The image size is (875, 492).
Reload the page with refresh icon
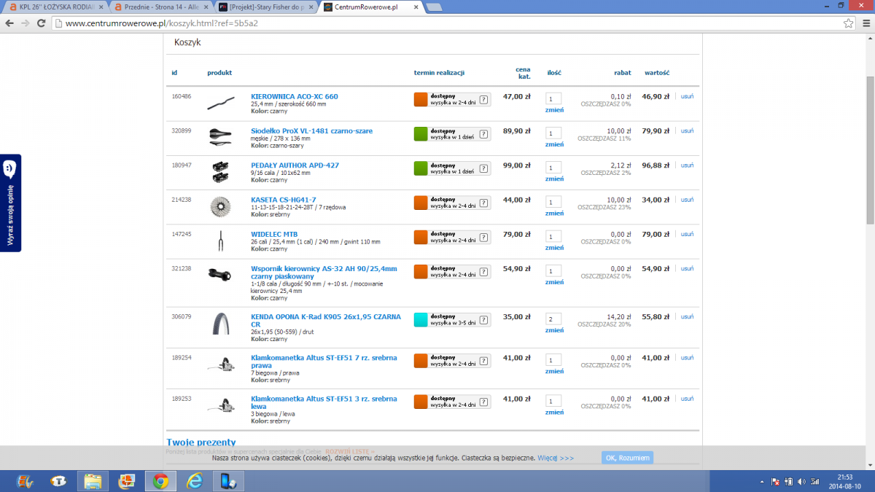42,23
